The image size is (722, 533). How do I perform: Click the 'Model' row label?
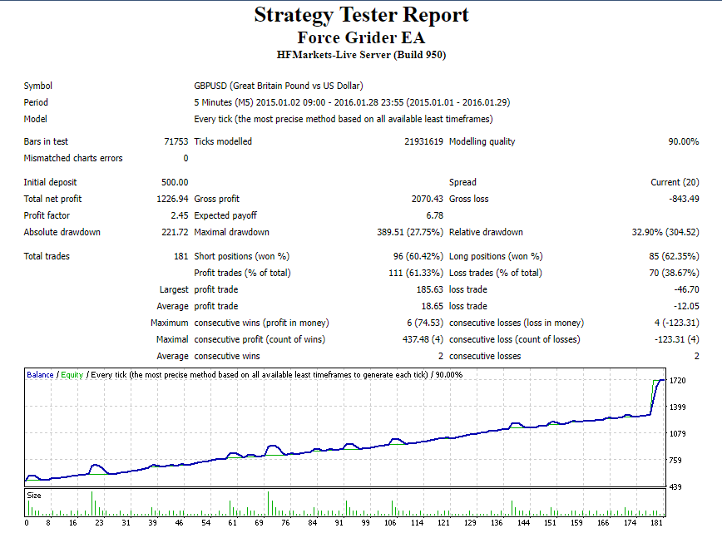[36, 119]
